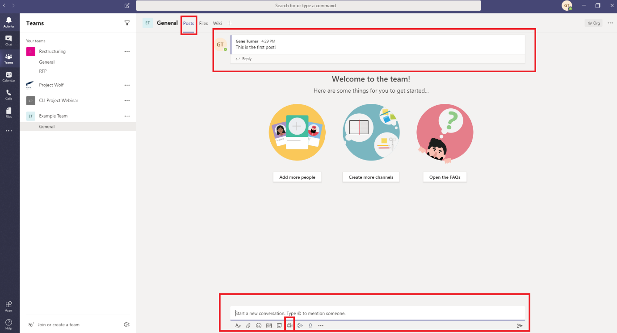Viewport: 617px width, 333px height.
Task: Open more options for Restructuring team
Action: [127, 52]
